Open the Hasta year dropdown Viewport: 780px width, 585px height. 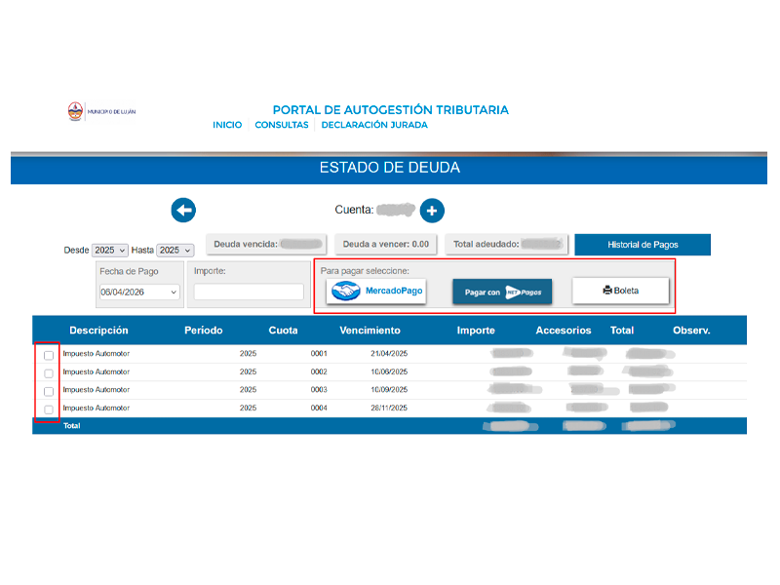pos(175,251)
